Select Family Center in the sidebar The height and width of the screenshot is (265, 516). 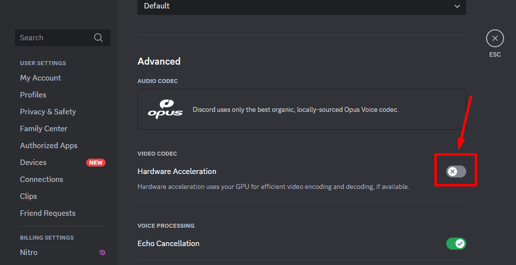(43, 129)
